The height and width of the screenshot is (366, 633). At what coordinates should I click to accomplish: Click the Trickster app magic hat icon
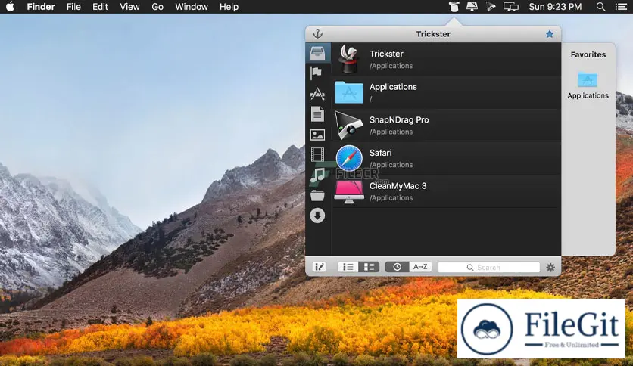[x=349, y=59]
